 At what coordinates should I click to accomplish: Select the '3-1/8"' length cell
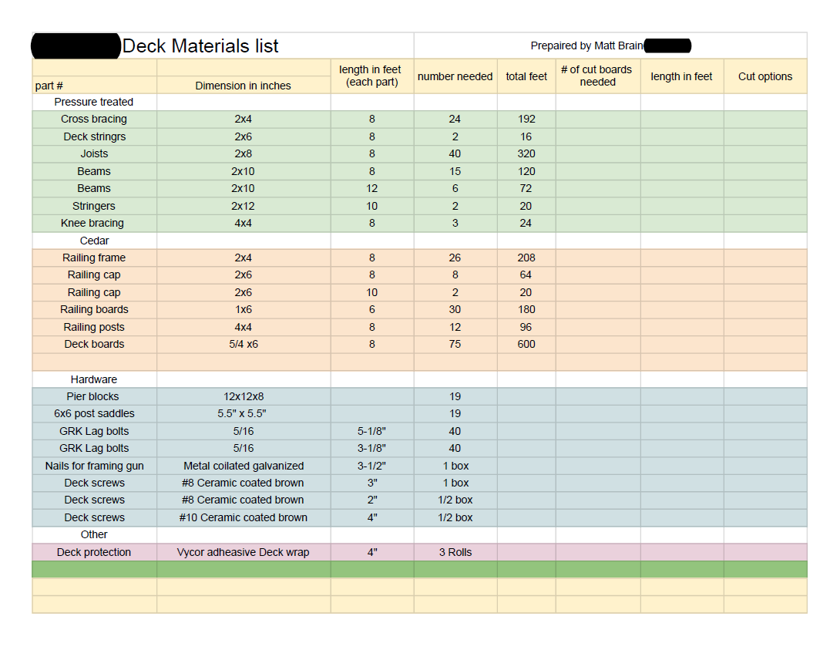click(371, 449)
